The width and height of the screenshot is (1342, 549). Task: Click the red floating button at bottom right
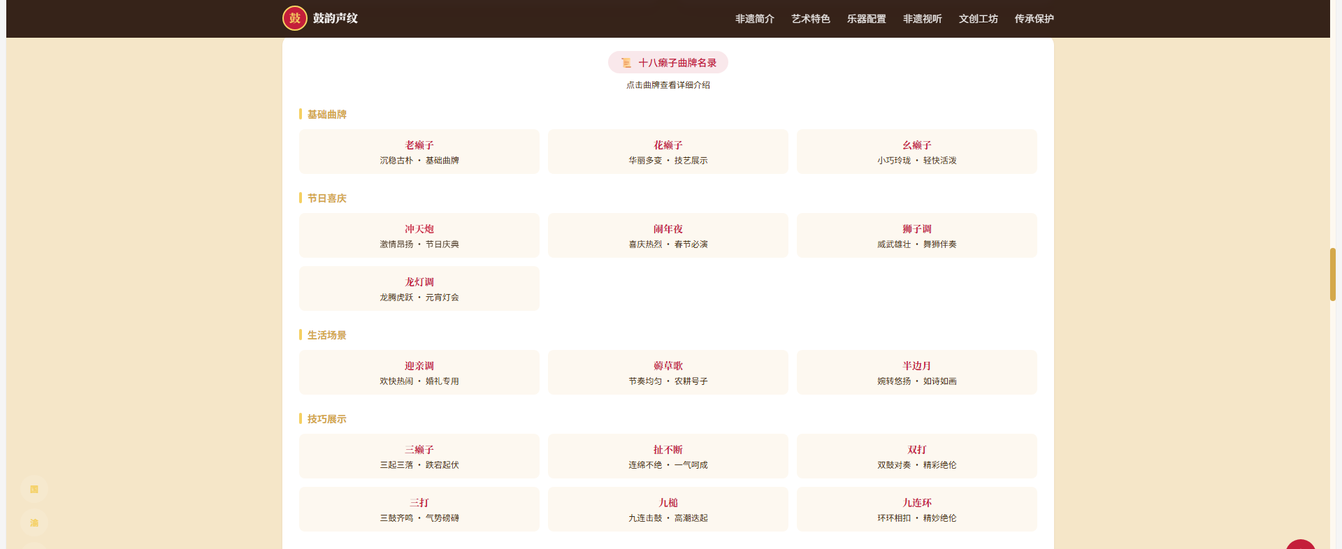point(1301,544)
